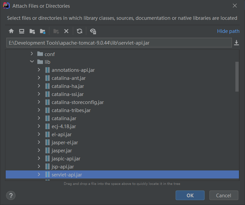Click the catalina-ssi.jar archive icon
245x205 pixels.
48,94
